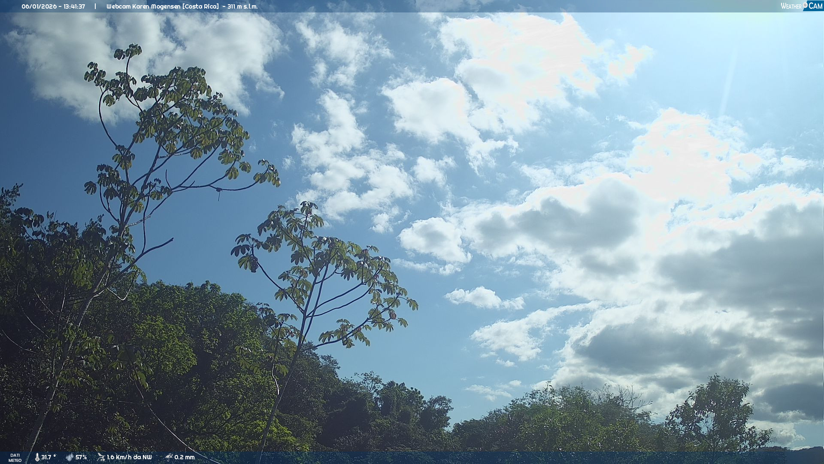Image resolution: width=824 pixels, height=464 pixels.
Task: Click the vertical separator after the timestamp
Action: click(x=95, y=6)
